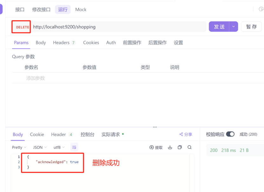Open the Mock tab

[81, 10]
